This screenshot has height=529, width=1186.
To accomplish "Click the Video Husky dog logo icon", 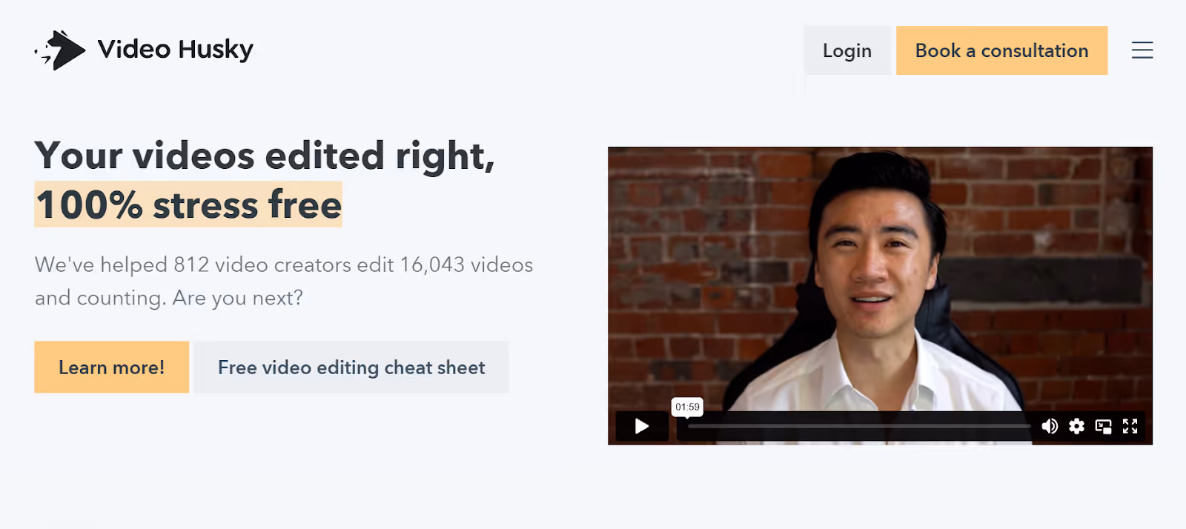I will coord(60,50).
